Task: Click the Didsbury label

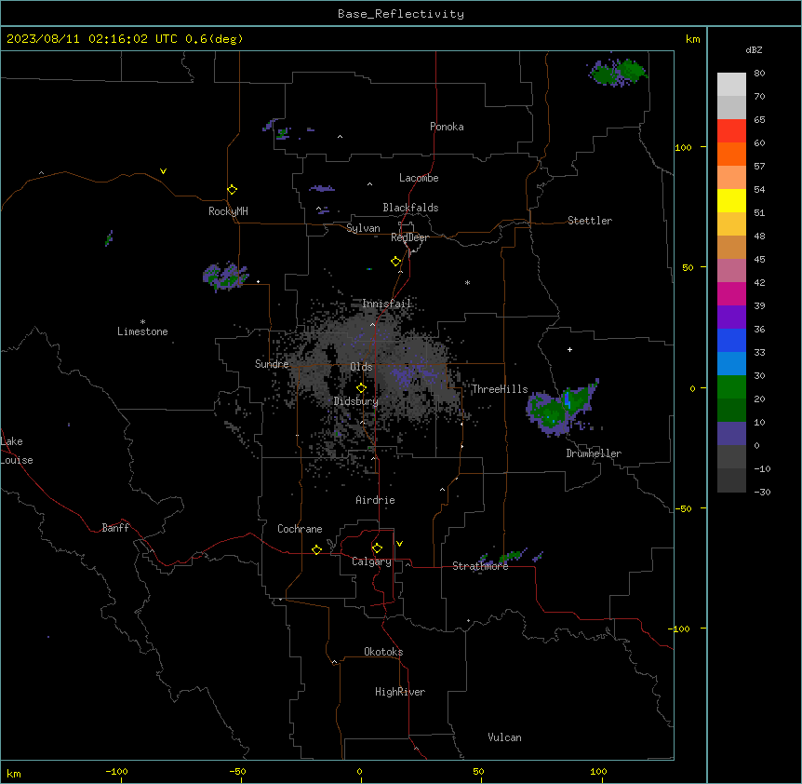Action: [356, 401]
